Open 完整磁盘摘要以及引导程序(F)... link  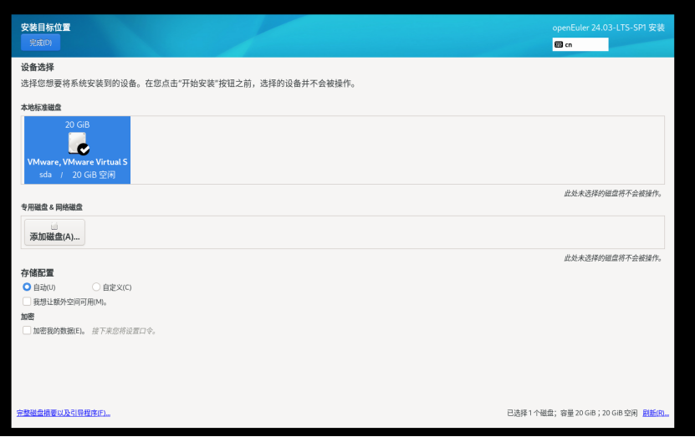[x=64, y=413]
